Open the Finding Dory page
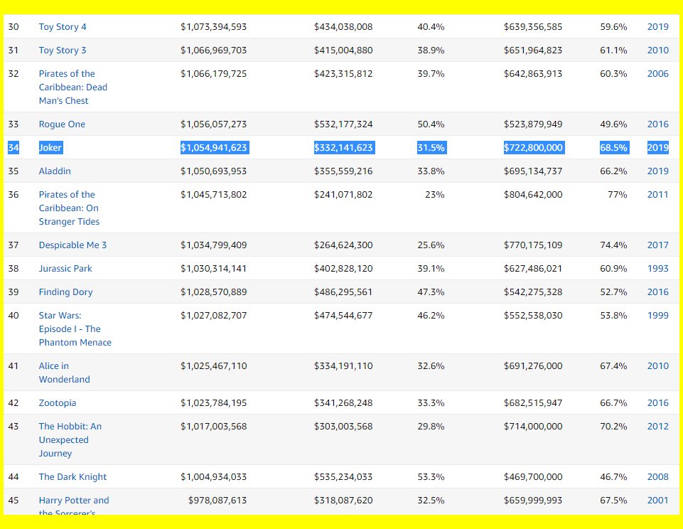The image size is (683, 529). 65,292
